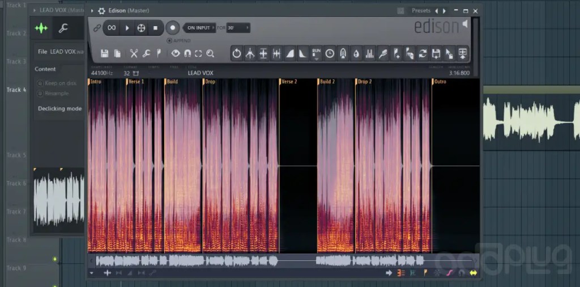Select the Build region marker
580x287 pixels.
point(171,82)
